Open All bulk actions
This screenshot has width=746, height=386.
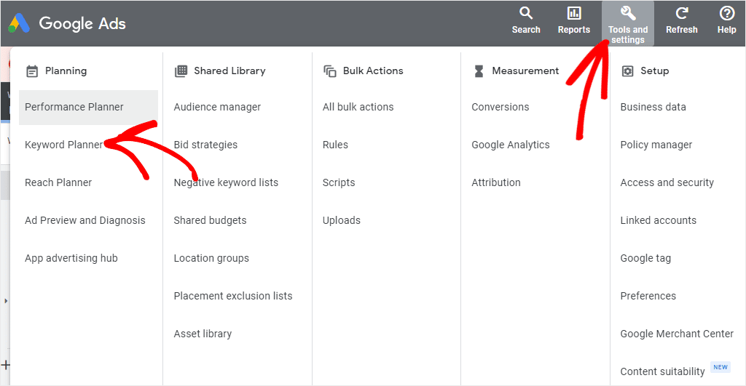[x=358, y=108]
